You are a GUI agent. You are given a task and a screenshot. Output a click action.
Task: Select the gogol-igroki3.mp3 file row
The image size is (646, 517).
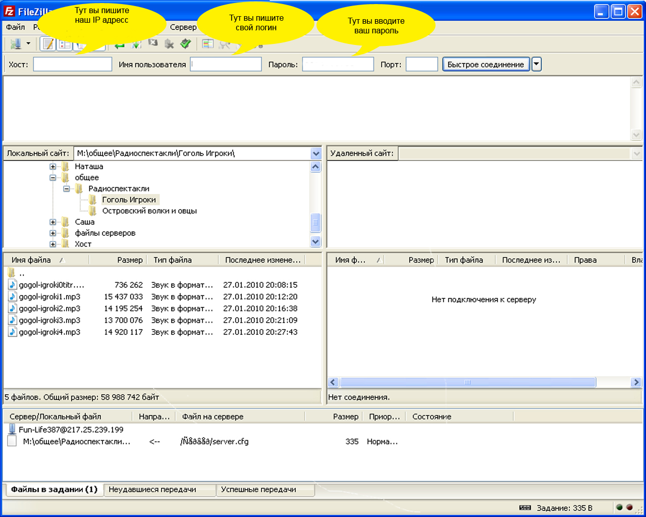coord(163,320)
